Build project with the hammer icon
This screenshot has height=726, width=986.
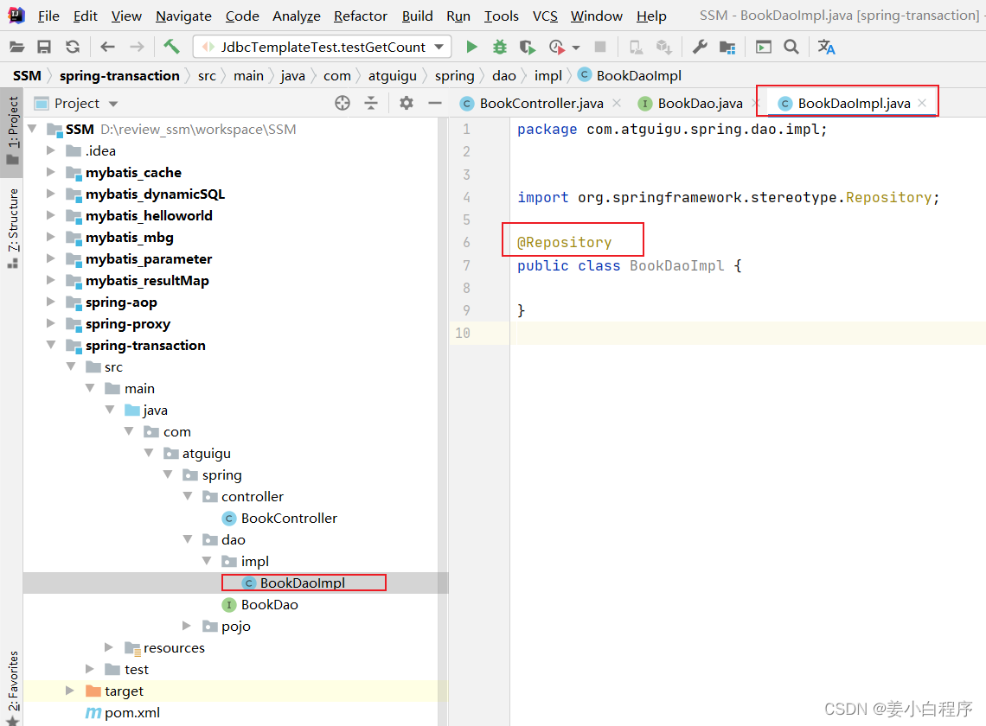point(171,48)
